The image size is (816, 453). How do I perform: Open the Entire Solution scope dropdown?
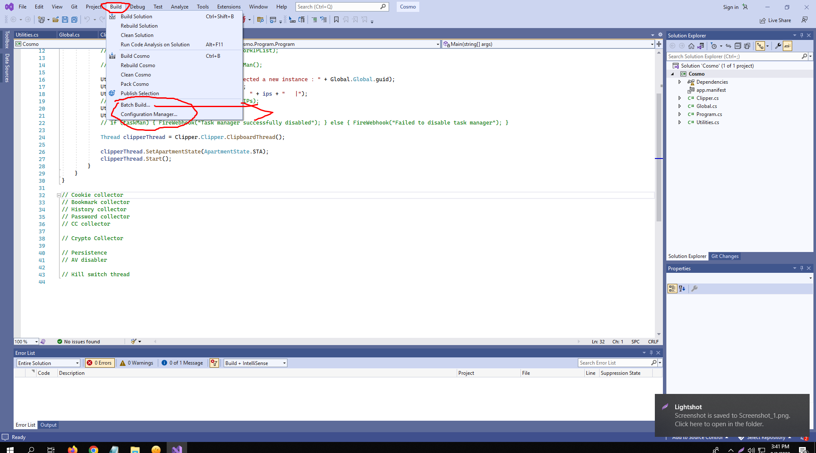tap(48, 363)
